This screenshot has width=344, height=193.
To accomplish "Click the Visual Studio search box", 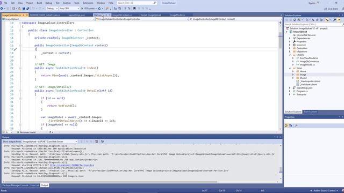I will 137,3.
